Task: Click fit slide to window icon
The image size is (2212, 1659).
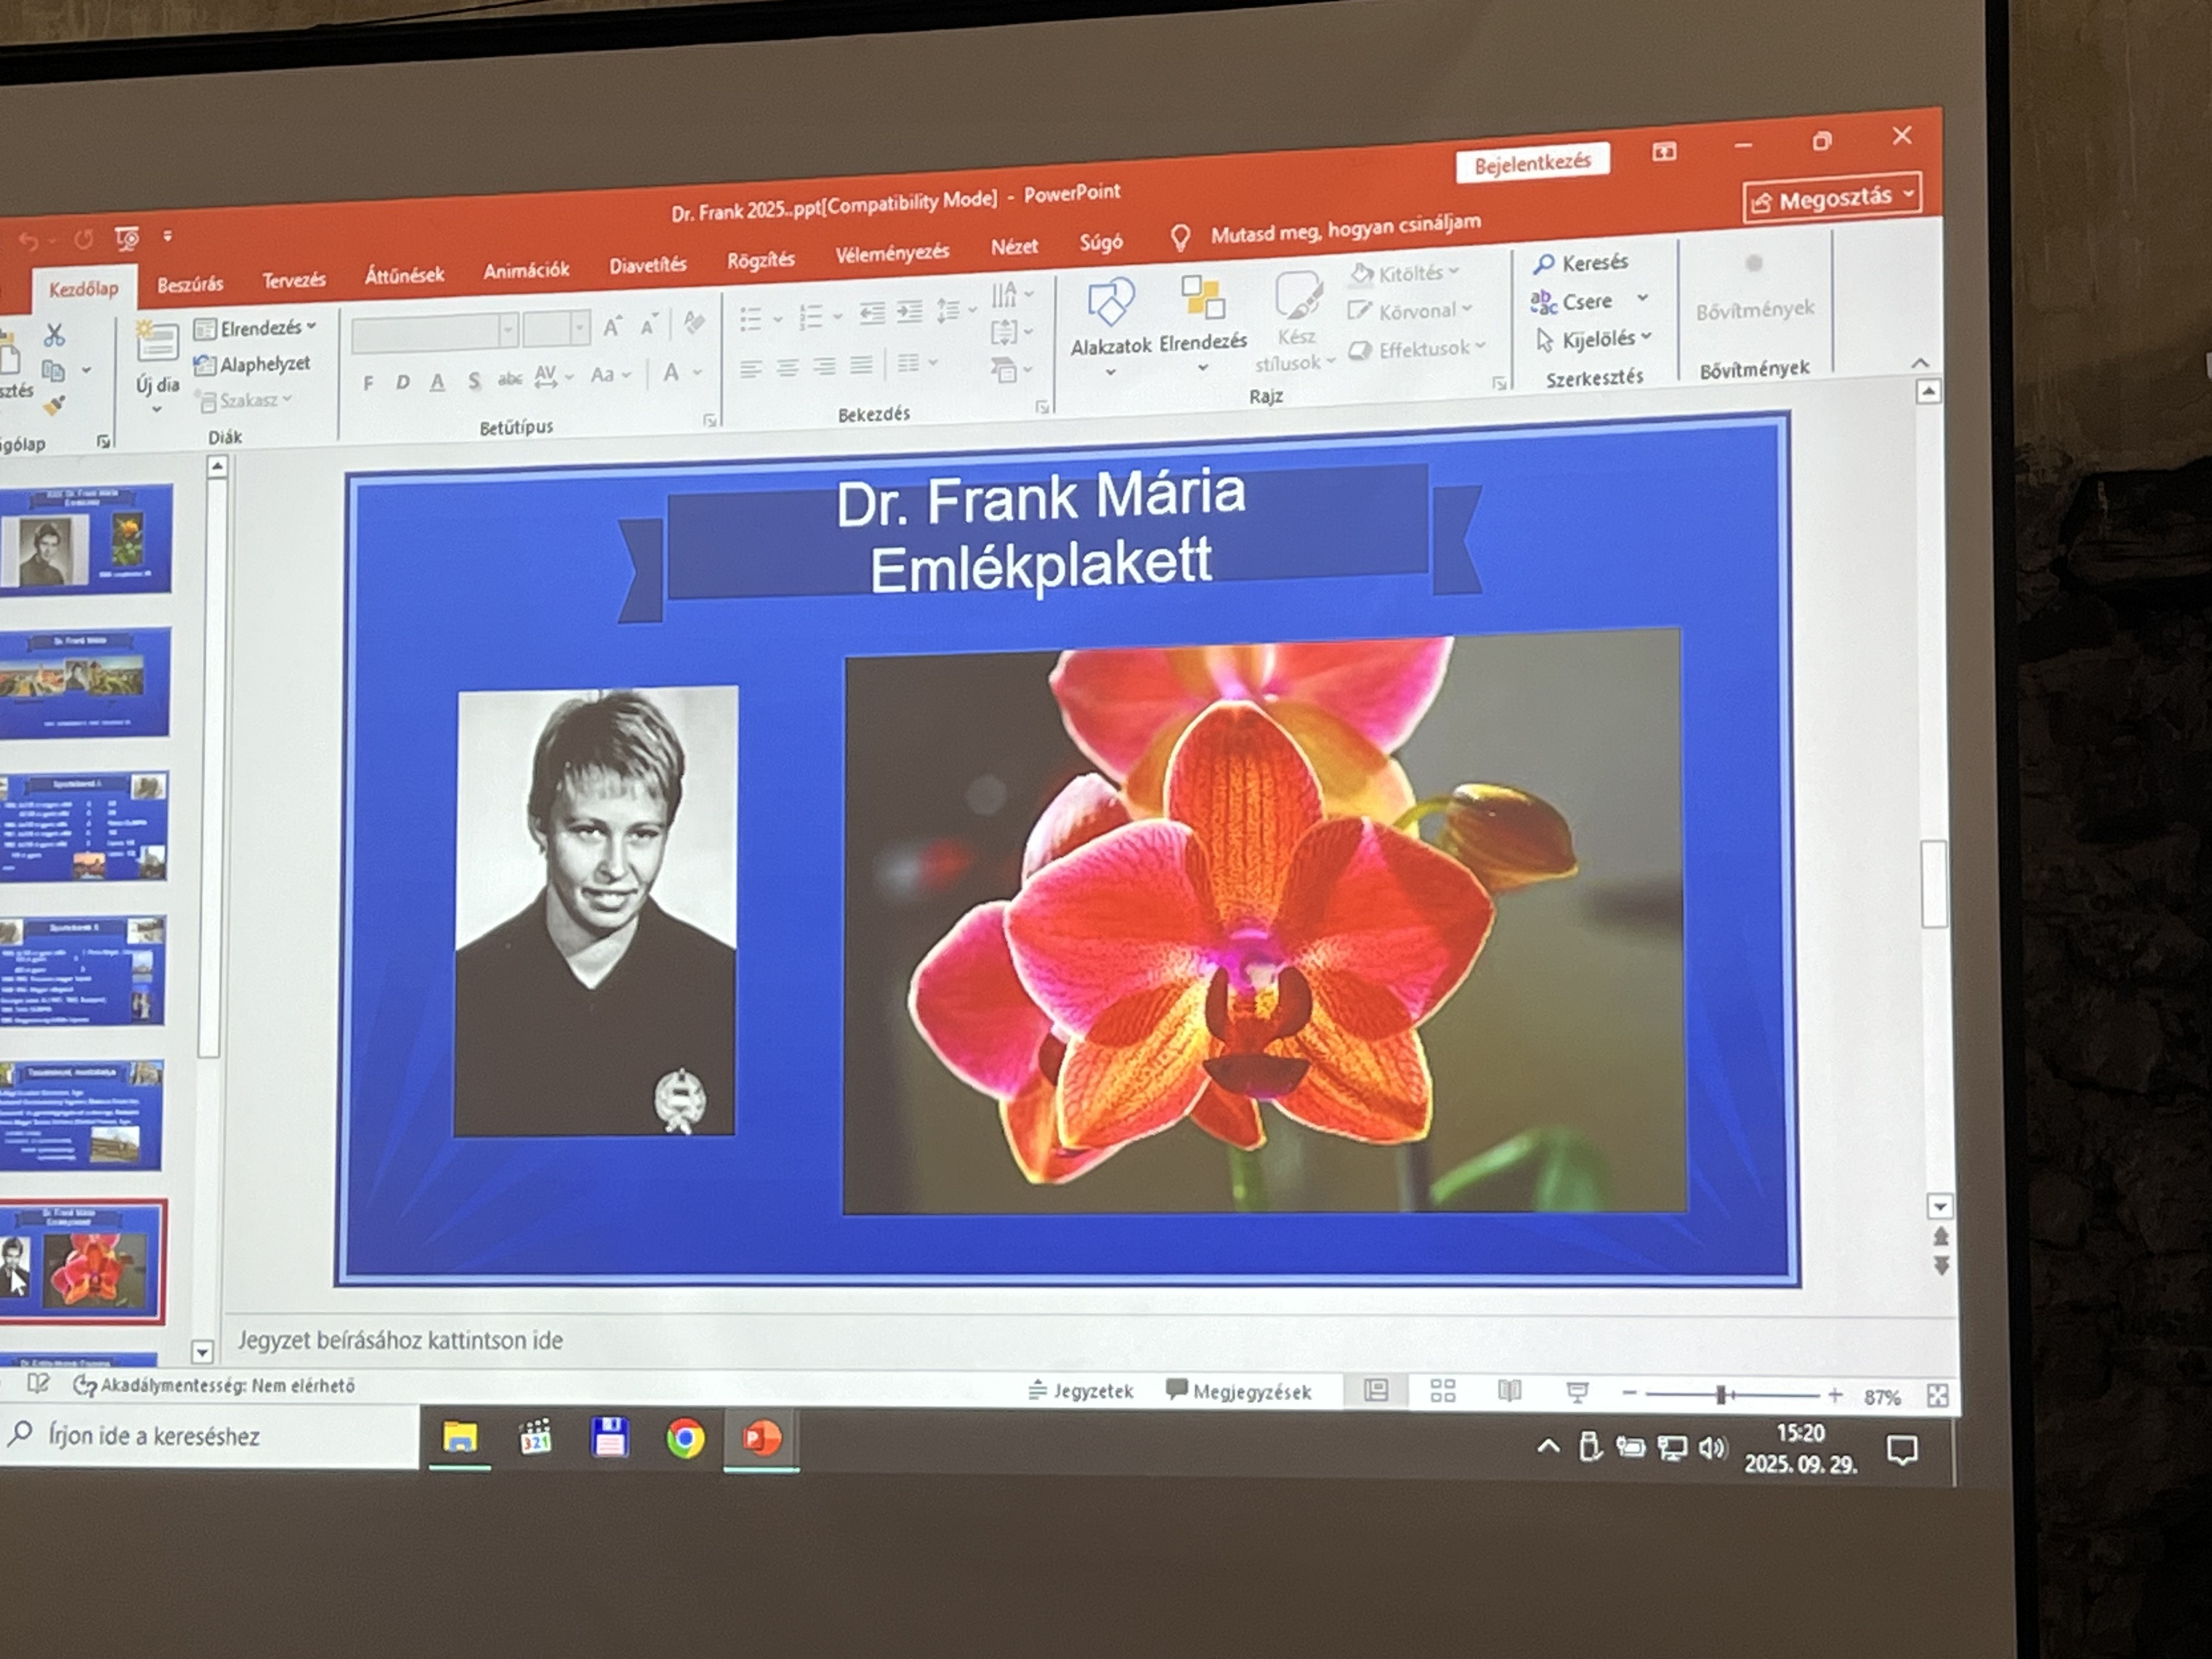Action: [1937, 1396]
